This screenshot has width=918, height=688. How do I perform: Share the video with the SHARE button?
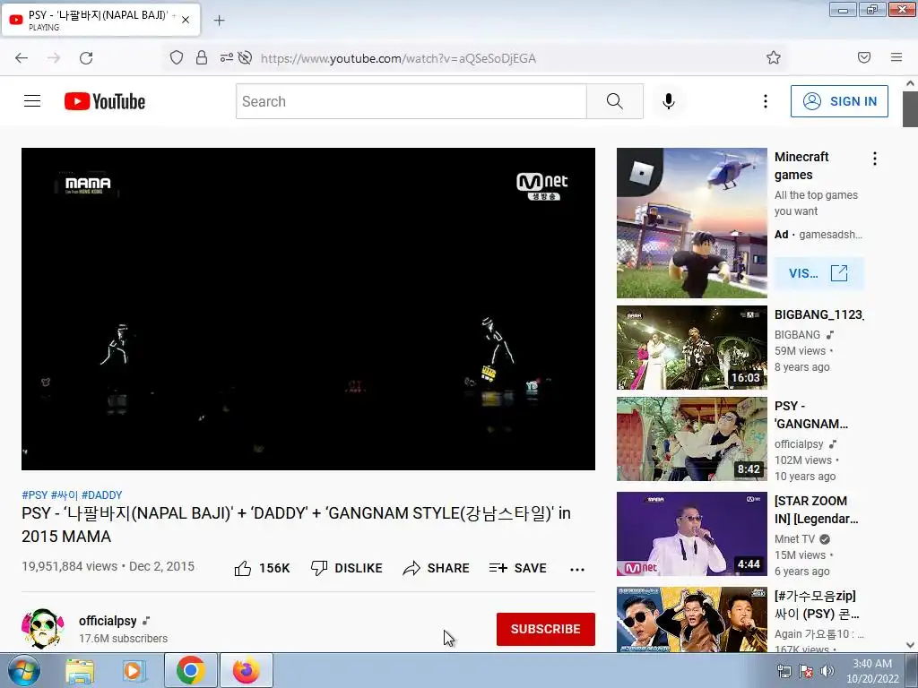tap(437, 568)
